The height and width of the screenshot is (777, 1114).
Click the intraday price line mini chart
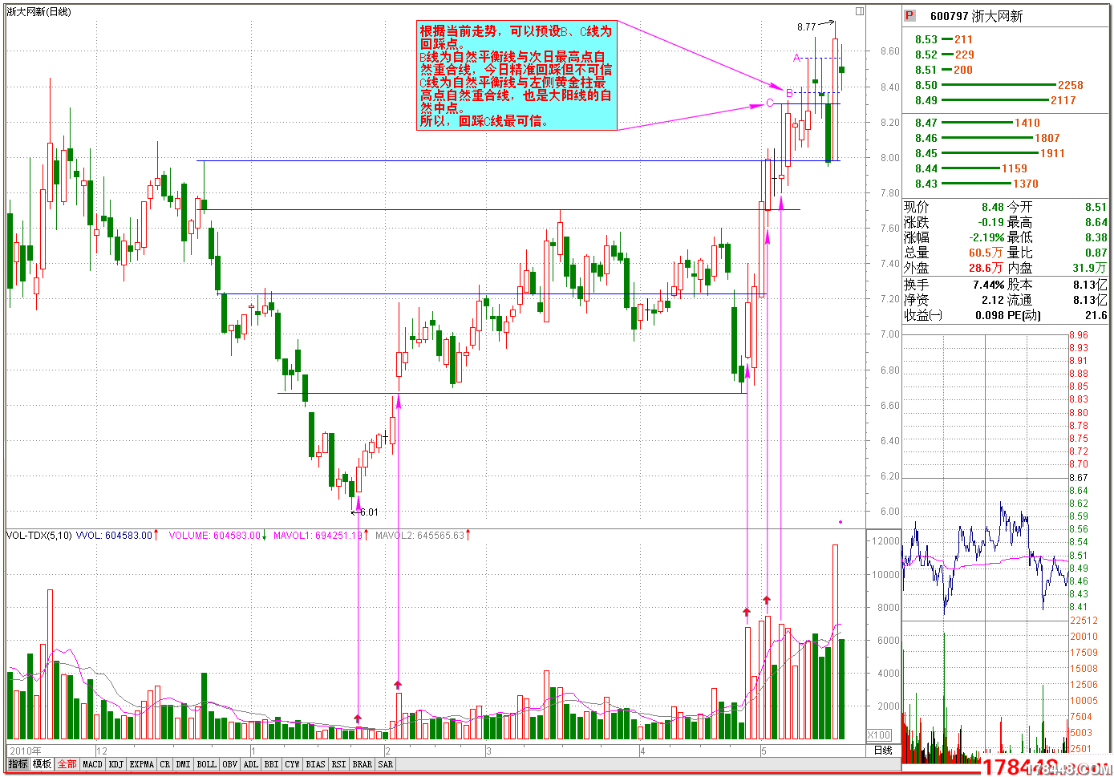985,553
